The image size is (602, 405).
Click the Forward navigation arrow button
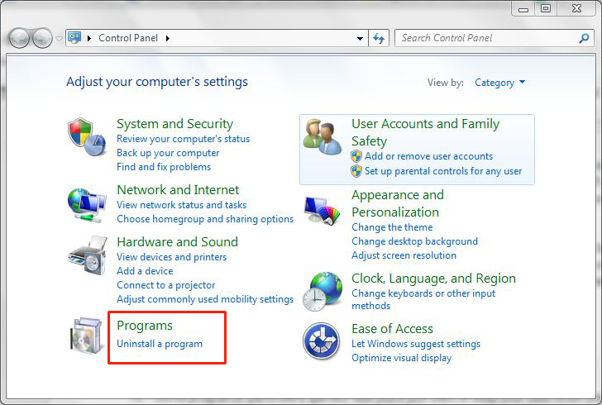point(42,38)
